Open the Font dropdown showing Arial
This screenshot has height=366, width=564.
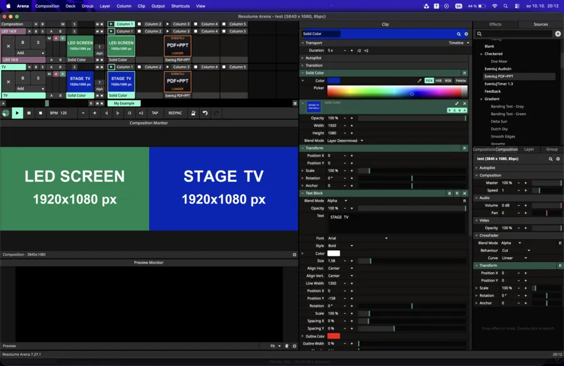click(x=357, y=238)
